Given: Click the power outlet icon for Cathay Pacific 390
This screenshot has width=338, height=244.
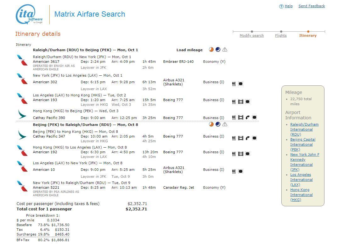Looking at the screenshot, I should pos(254,117).
